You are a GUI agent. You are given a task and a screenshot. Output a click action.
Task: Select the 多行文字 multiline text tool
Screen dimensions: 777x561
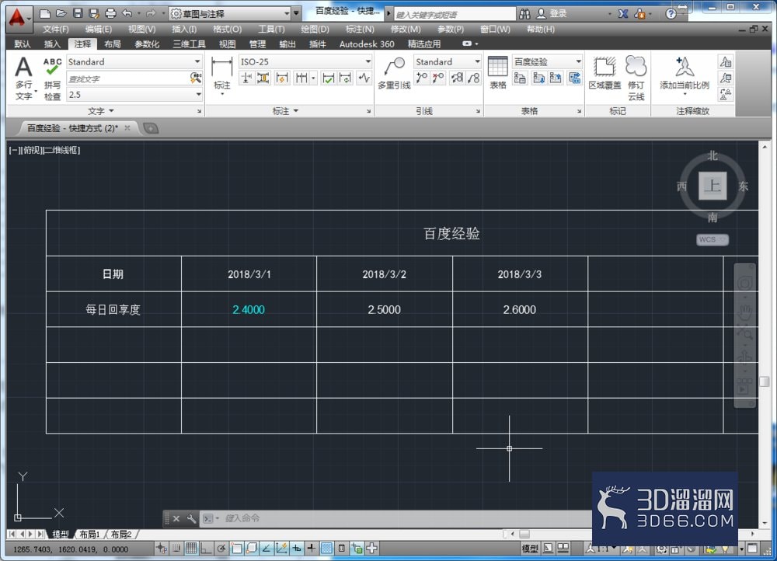click(23, 78)
